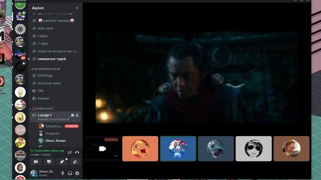Viewport: 321px width, 180px height.
Task: Collapse the LOUNGE BAR category
Action: pos(42,108)
